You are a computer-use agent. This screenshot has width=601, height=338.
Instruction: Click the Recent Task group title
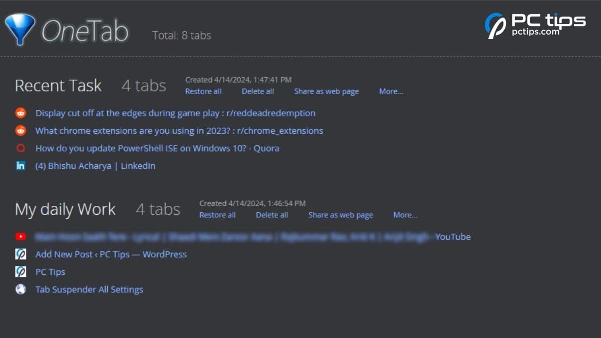pyautogui.click(x=58, y=86)
